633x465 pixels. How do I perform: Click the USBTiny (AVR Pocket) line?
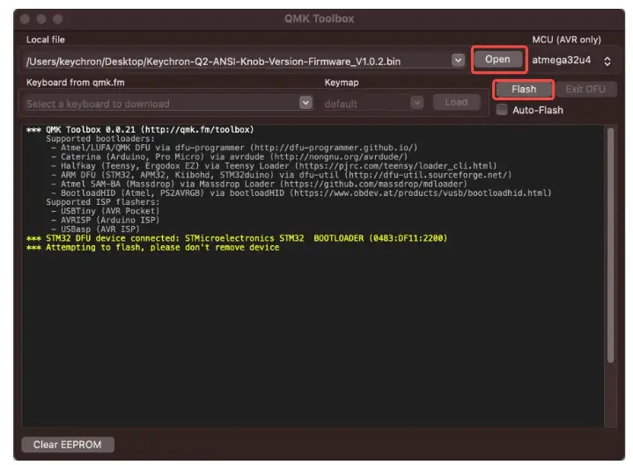[x=105, y=211]
